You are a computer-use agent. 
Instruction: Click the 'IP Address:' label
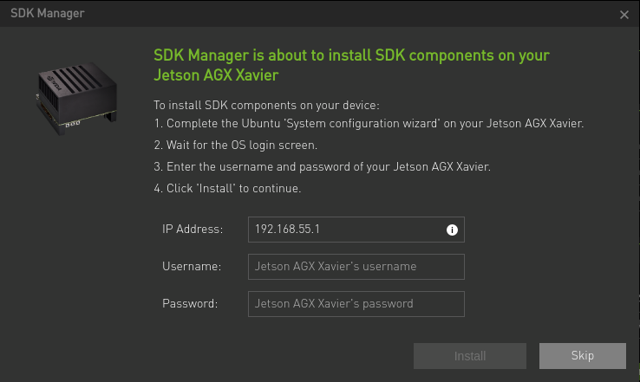pos(193,230)
